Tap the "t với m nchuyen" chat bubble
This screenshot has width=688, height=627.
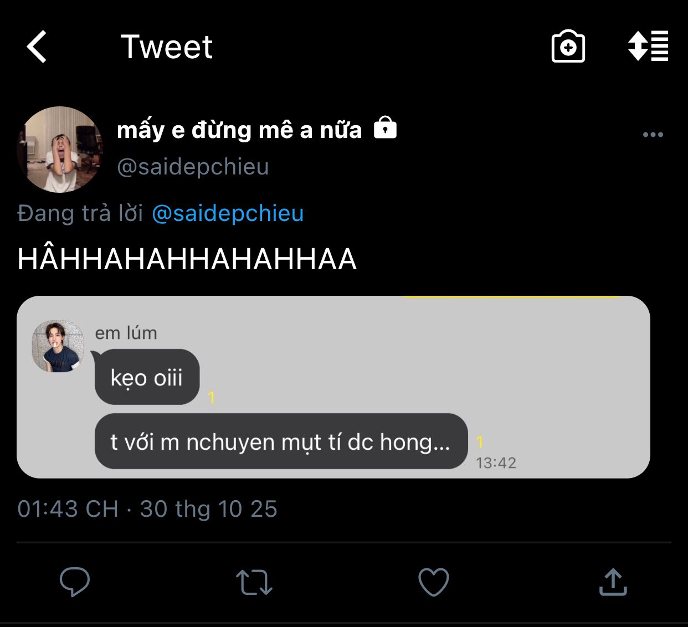pos(281,442)
